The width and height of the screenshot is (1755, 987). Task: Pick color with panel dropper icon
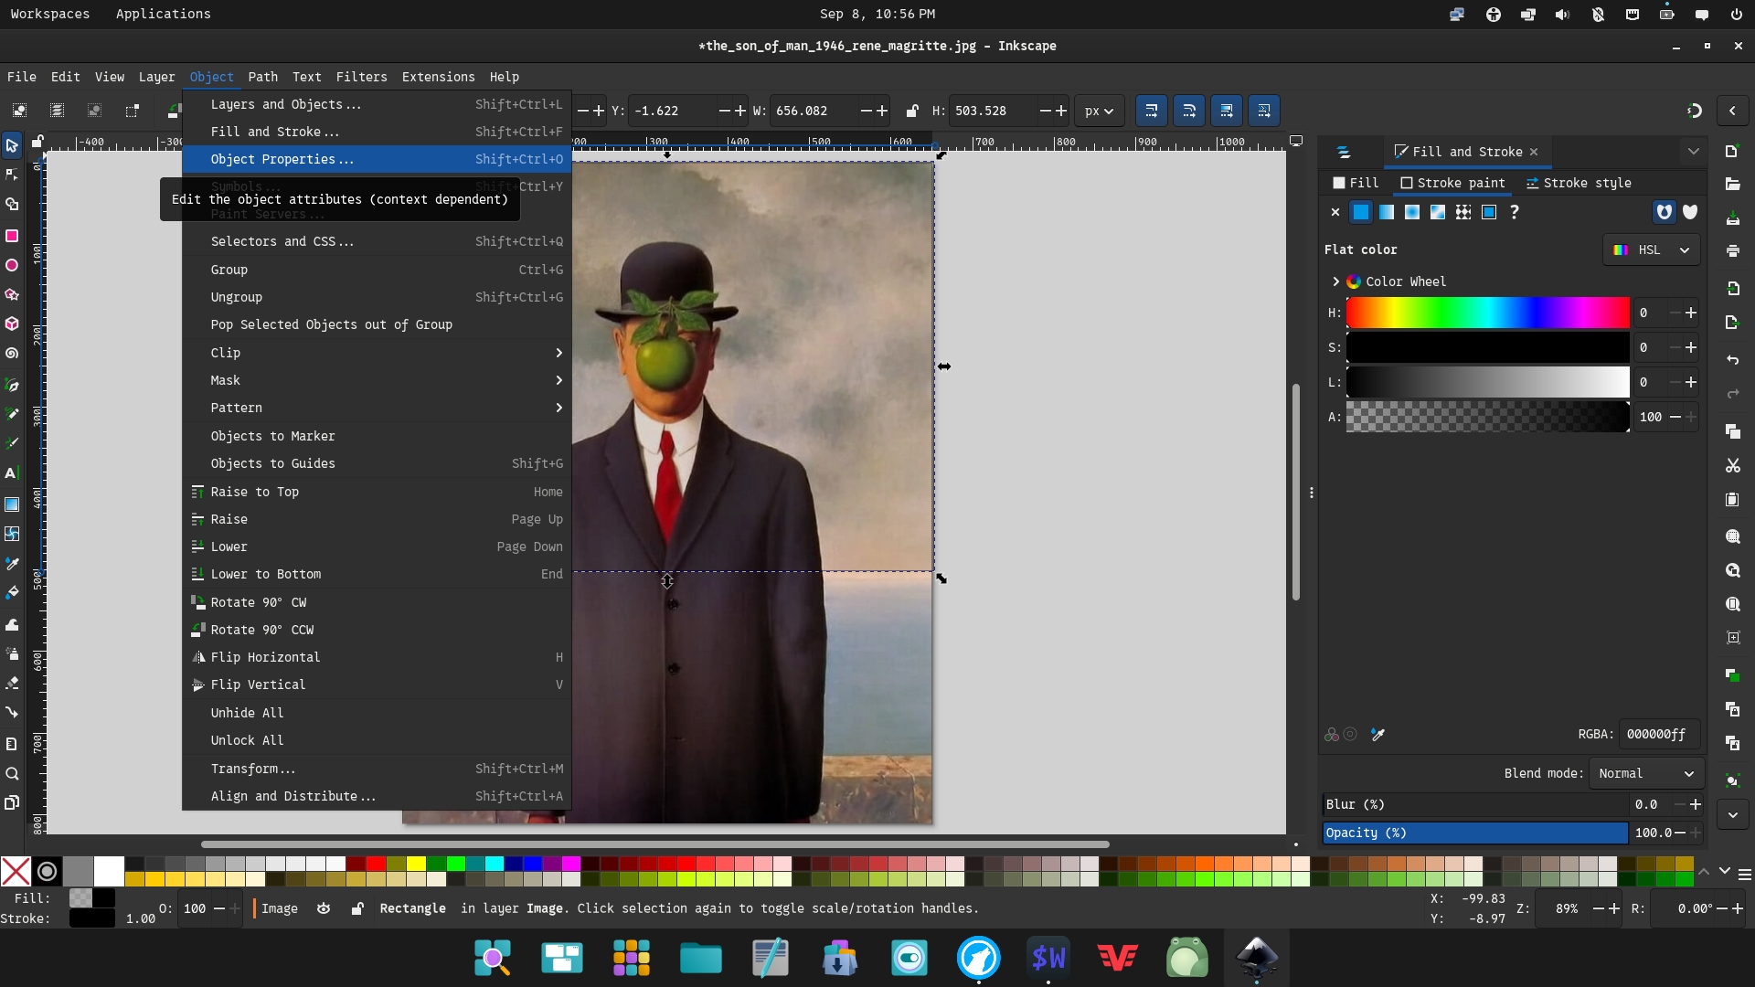click(x=1377, y=735)
